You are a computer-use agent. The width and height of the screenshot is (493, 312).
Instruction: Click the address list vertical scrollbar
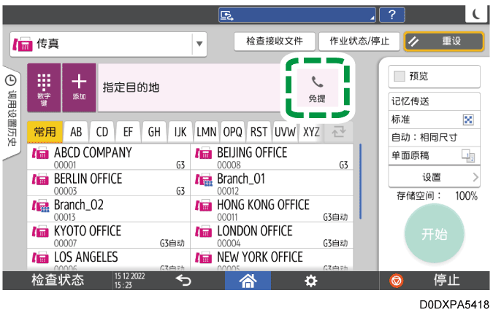361,182
